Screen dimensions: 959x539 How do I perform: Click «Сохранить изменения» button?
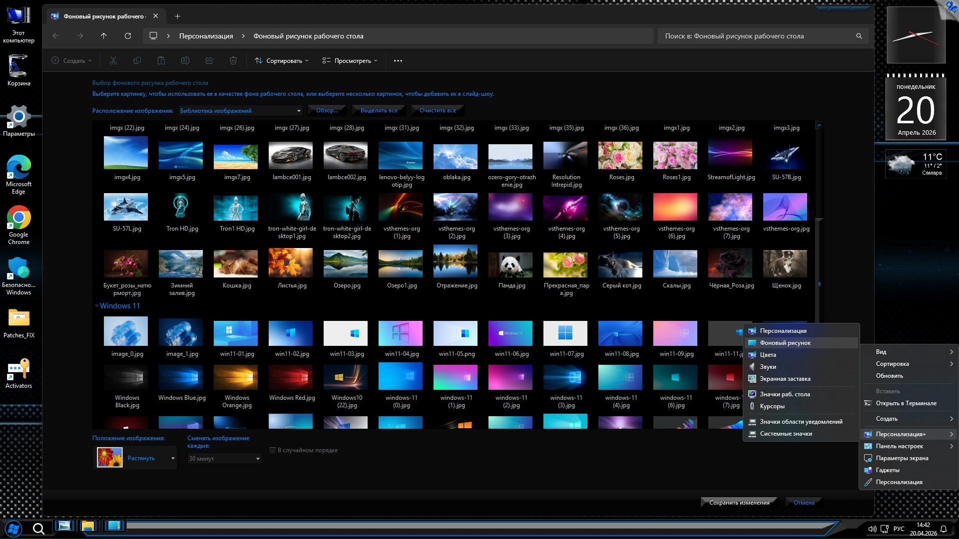(x=739, y=503)
